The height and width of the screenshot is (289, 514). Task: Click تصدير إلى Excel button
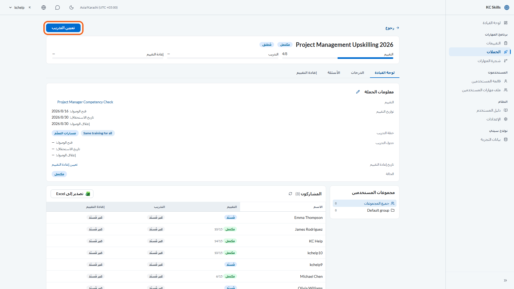coord(72,194)
